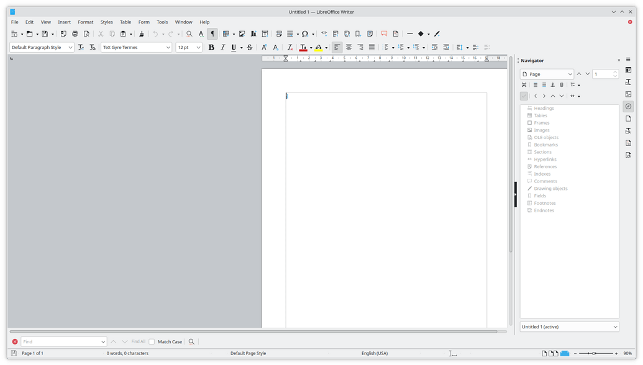Cut selected text with the scissors icon
This screenshot has height=365, width=643.
tap(101, 34)
